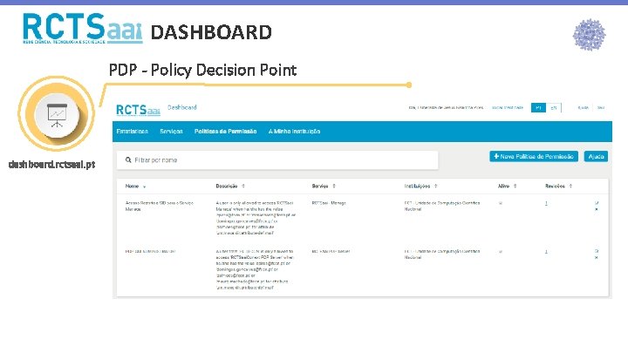Click the magnifier icon in the filter box
Viewport: 628px width, 353px height.
pos(128,160)
